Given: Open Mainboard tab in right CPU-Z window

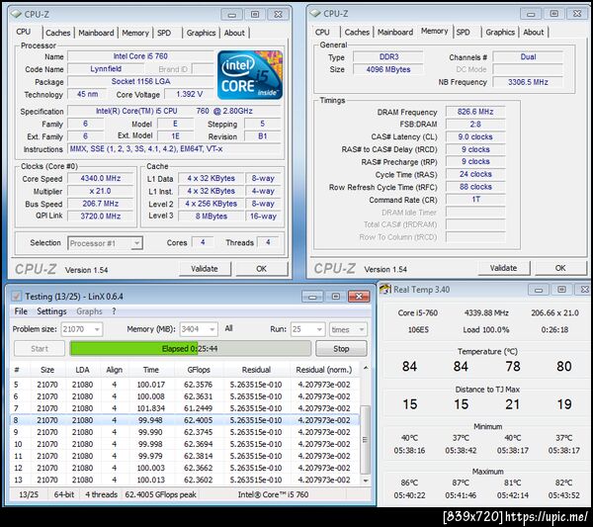Looking at the screenshot, I should pyautogui.click(x=395, y=33).
